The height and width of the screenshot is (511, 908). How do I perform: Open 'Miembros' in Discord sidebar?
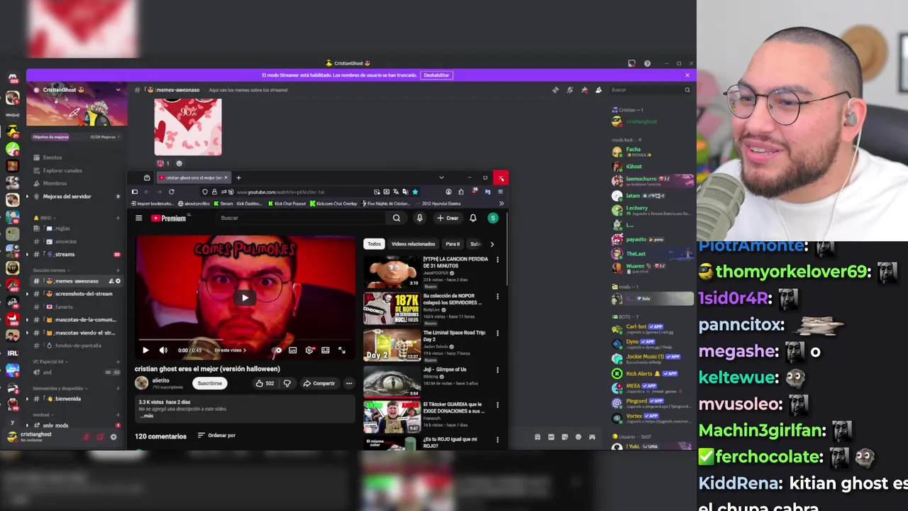coord(55,183)
